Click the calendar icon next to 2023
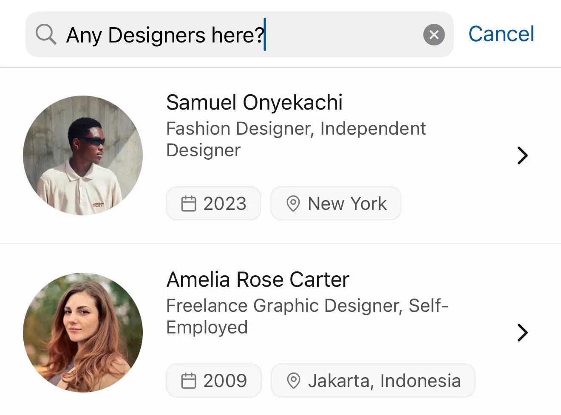 click(x=190, y=203)
